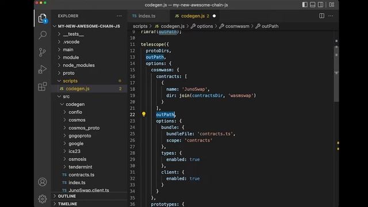Image resolution: width=368 pixels, height=207 pixels.
Task: Click the editor vertical scrollbar thumb
Action: pyautogui.click(x=336, y=74)
